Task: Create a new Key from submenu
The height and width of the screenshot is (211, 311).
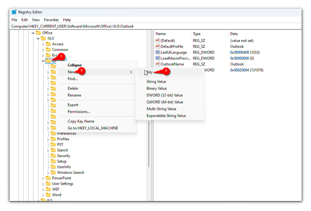Action: click(x=170, y=72)
